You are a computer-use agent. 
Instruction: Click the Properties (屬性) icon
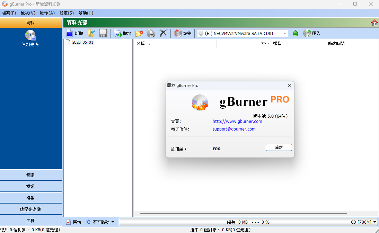click(x=68, y=222)
